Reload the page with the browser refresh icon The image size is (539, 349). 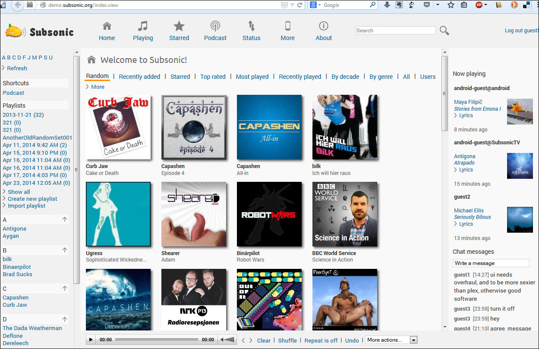click(300, 5)
